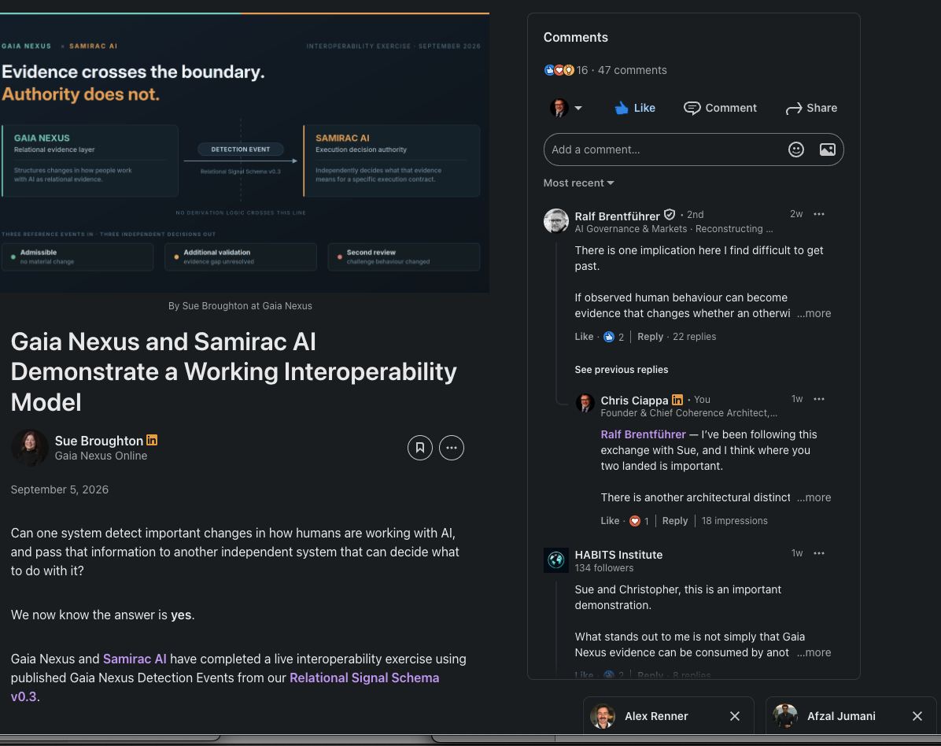
Task: Open the Most recent sort dropdown
Action: (x=578, y=183)
